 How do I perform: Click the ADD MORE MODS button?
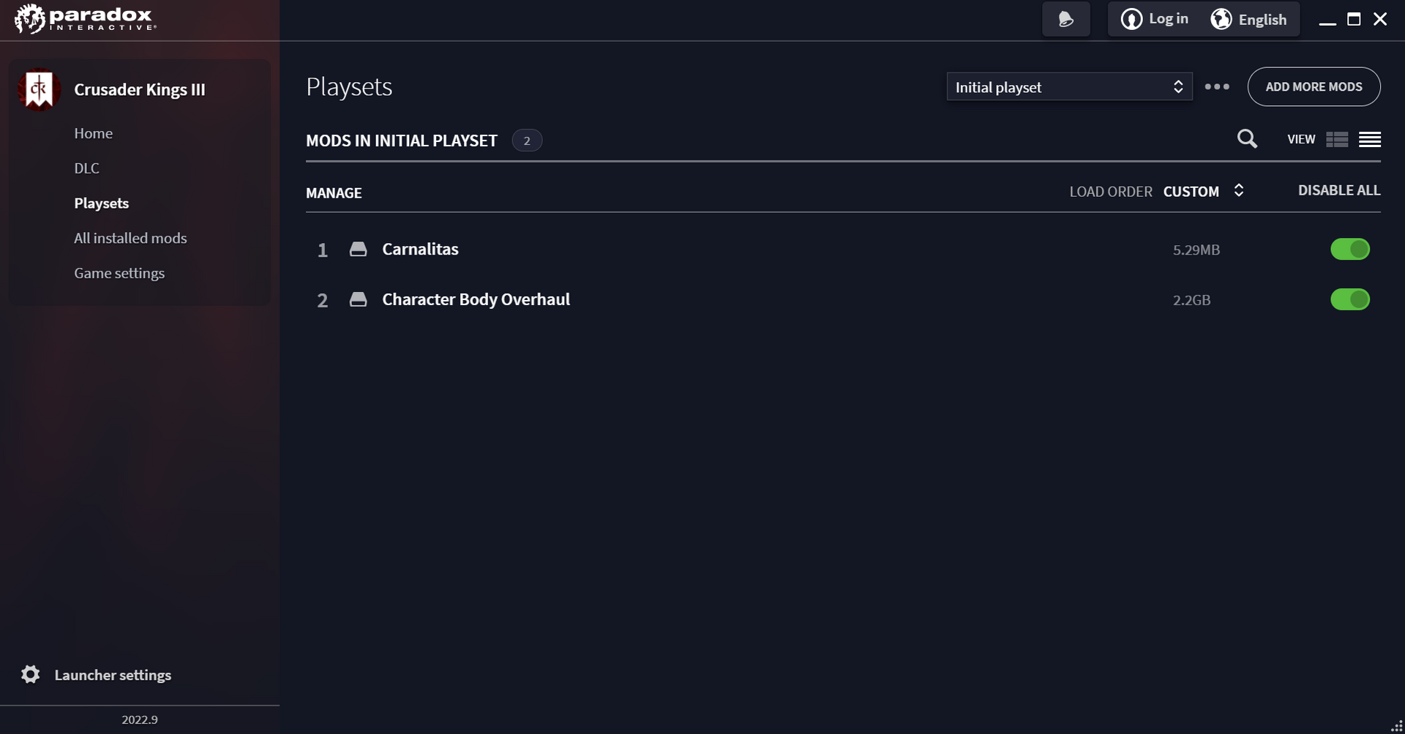1314,86
